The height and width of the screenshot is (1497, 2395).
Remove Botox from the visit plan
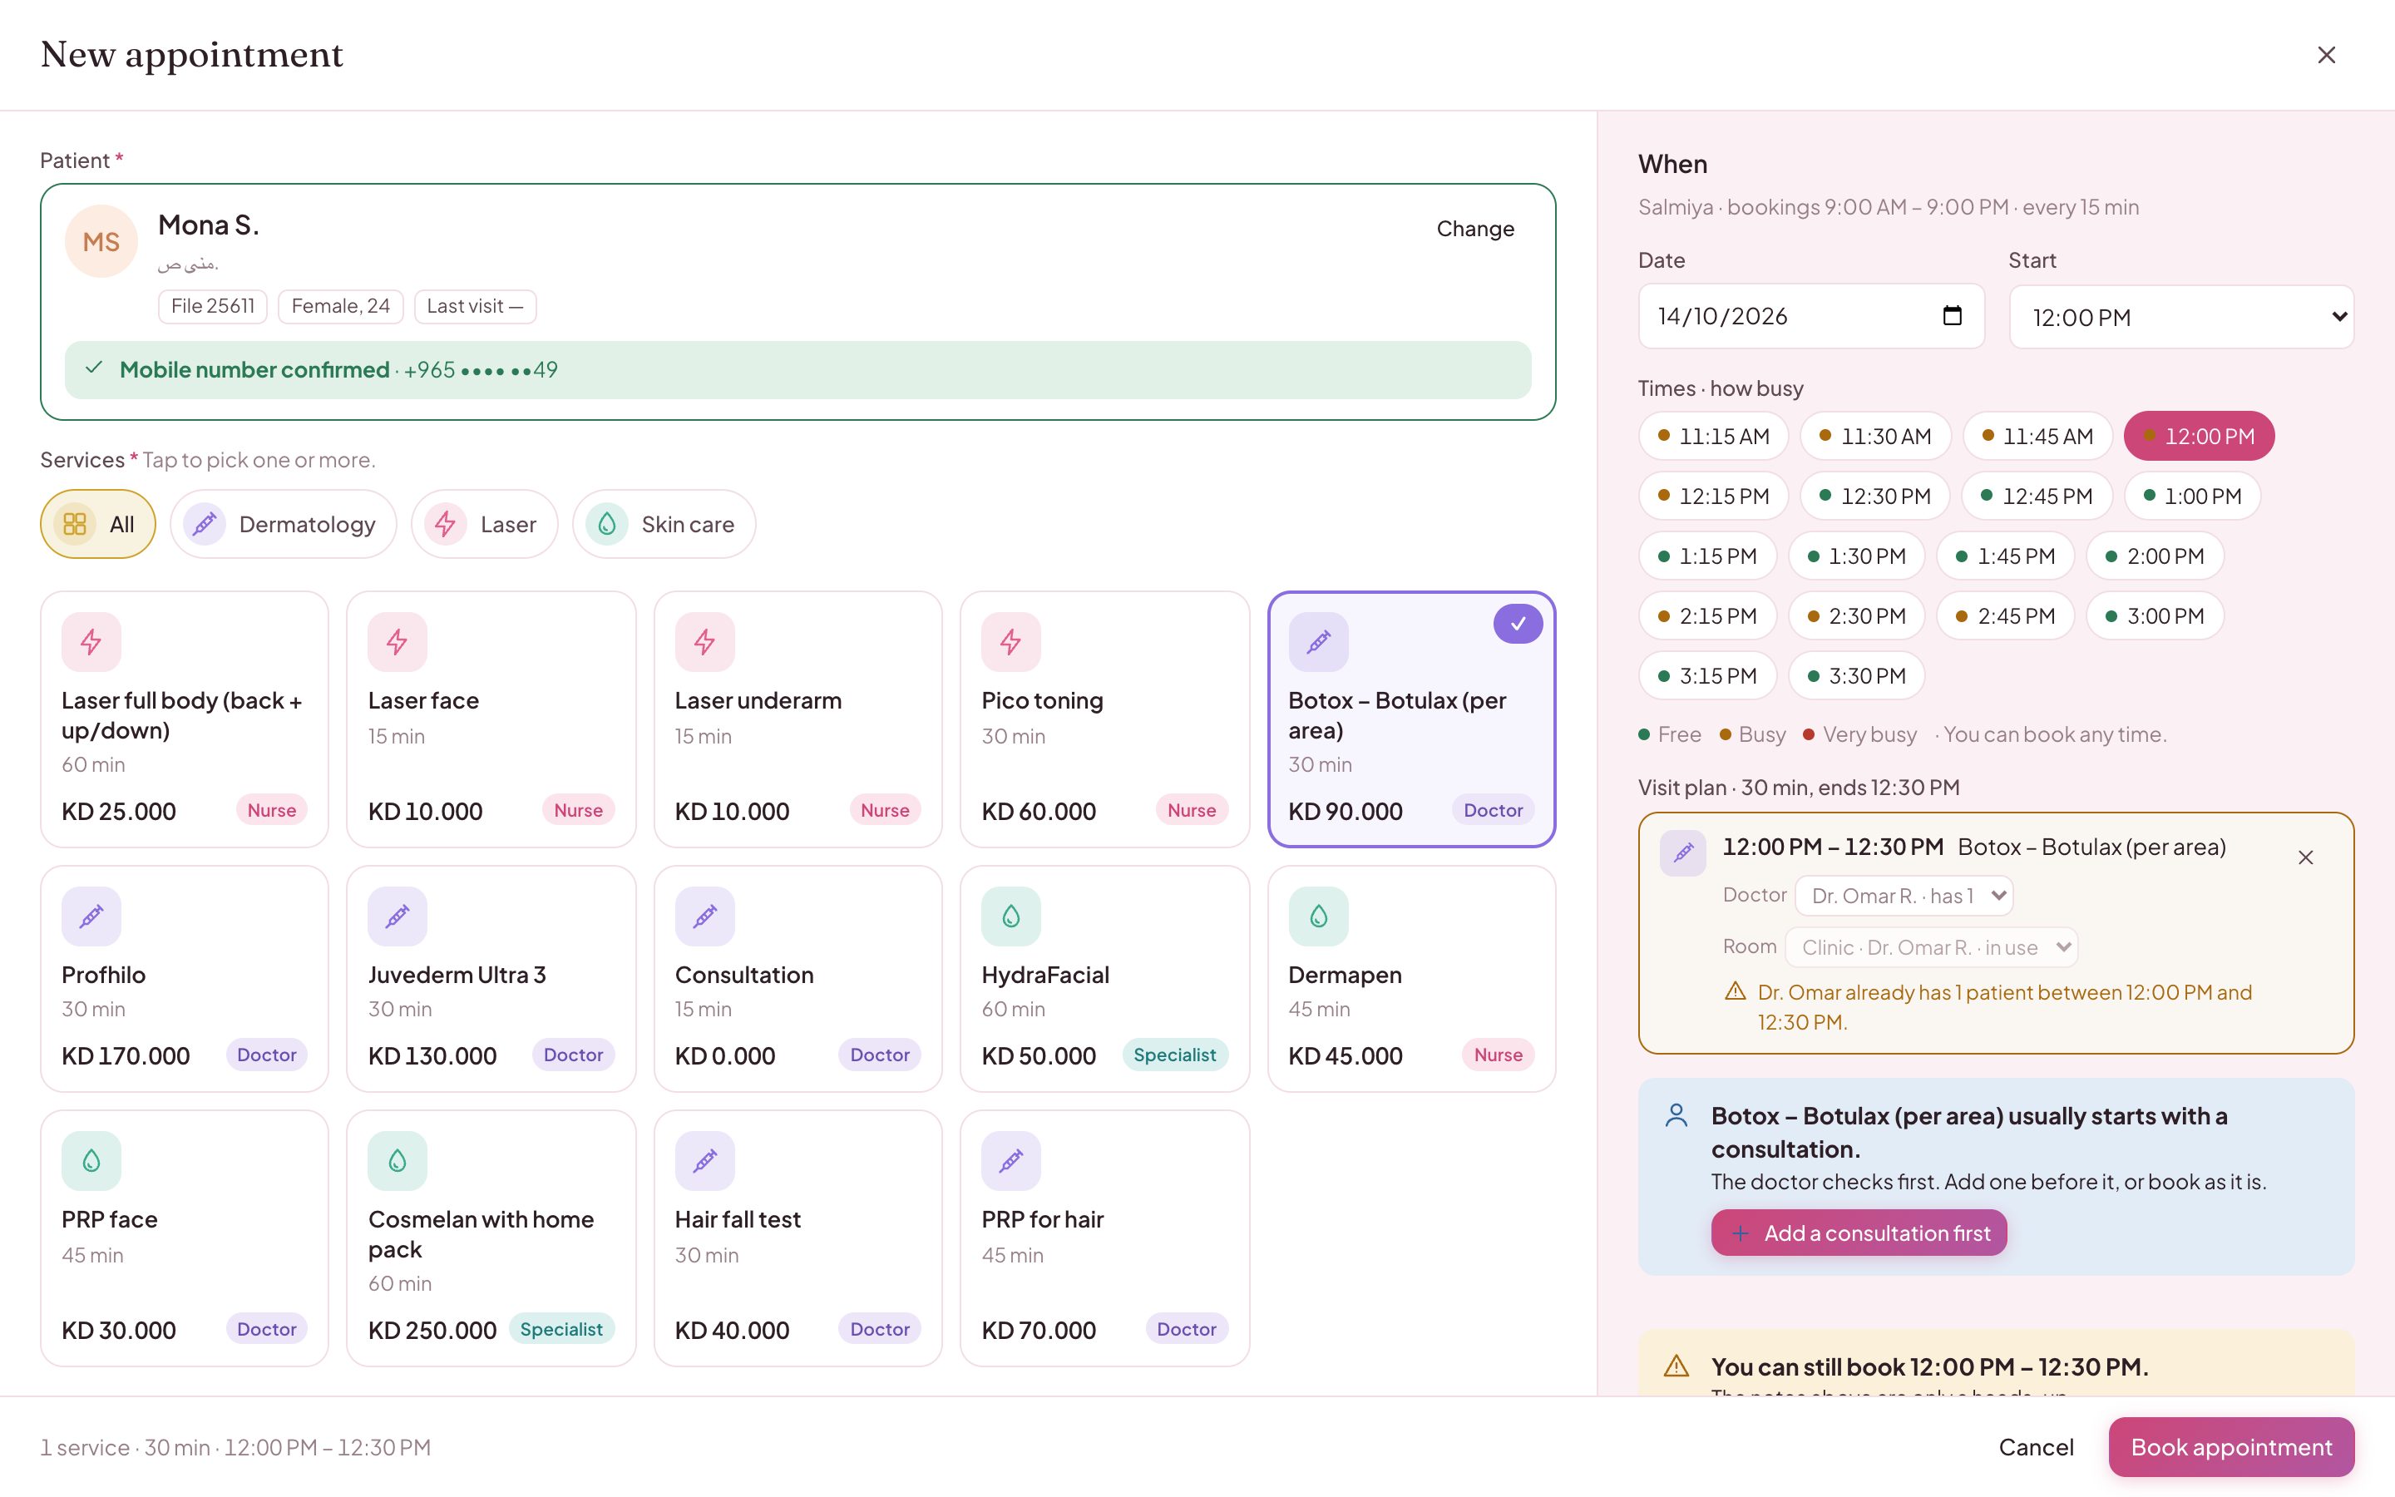click(x=2305, y=857)
